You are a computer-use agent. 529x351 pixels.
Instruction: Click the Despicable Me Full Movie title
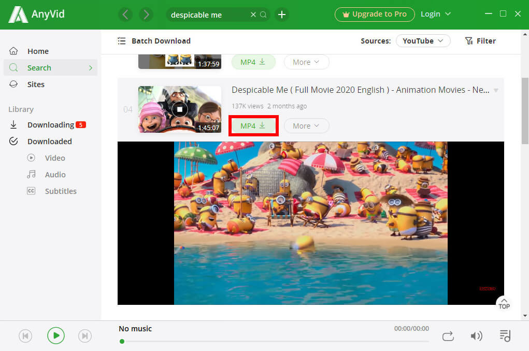(x=360, y=90)
